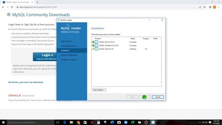Click the green checkmark beside MySQL Server 8.0.29
Viewport: 222px width, 125px height.
(93, 42)
